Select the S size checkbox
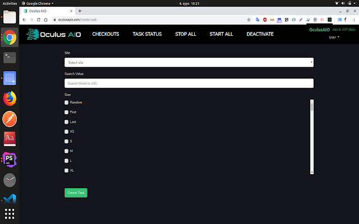 (x=66, y=141)
